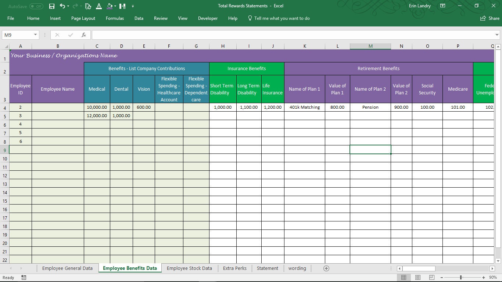Open Customize Quick Access Toolbar menu

(133, 6)
